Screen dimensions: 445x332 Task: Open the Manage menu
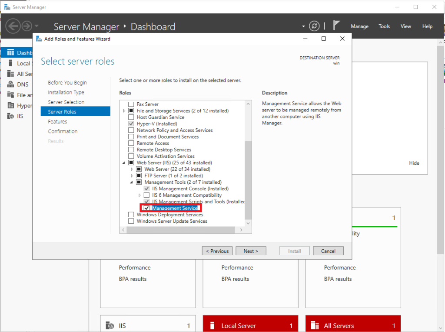(359, 26)
